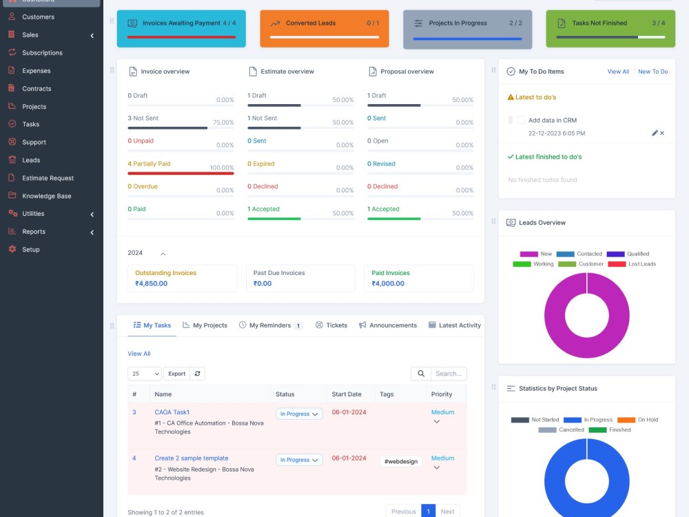The image size is (689, 517).
Task: Click the Invoice overview document icon
Action: point(133,71)
